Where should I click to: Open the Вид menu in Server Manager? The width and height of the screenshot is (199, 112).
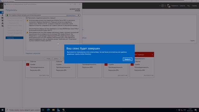[188, 6]
